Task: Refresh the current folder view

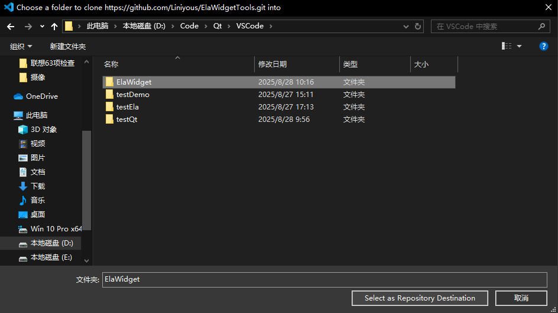Action: click(418, 27)
